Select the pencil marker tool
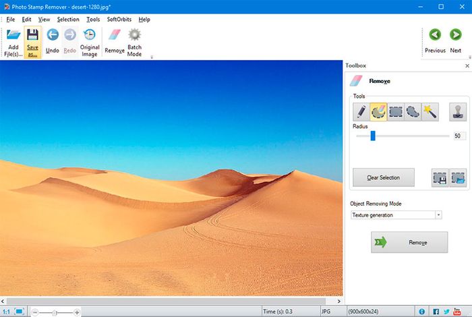 pyautogui.click(x=361, y=111)
